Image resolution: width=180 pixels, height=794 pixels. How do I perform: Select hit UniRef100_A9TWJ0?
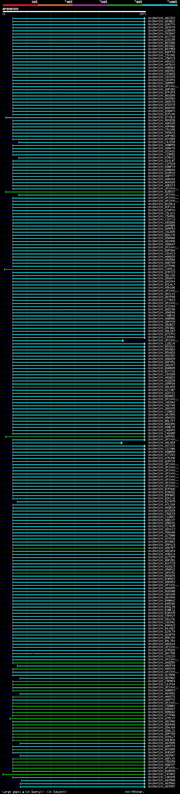161,65
